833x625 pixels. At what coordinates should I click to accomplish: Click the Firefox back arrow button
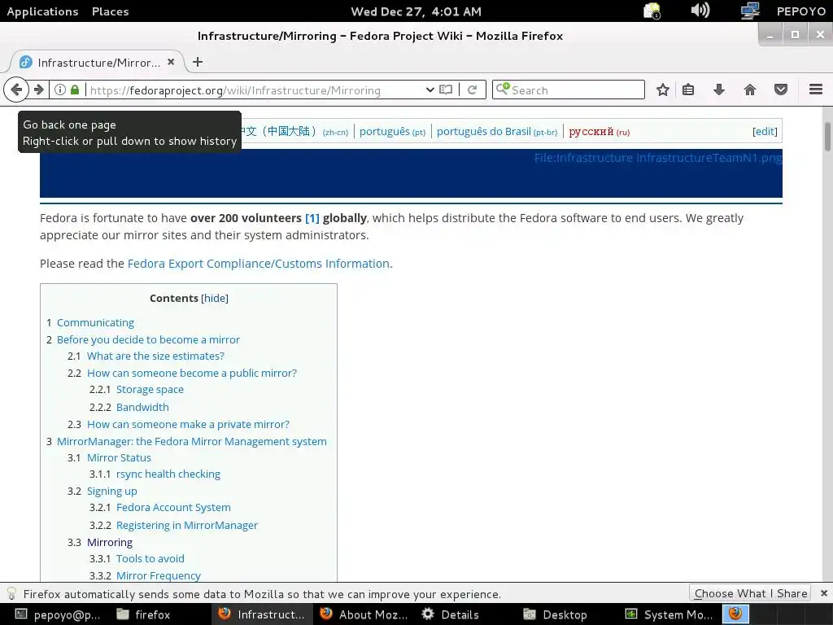[x=16, y=90]
